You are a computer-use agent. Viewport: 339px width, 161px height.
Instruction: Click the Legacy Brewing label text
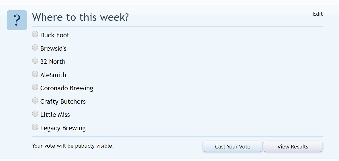point(63,128)
